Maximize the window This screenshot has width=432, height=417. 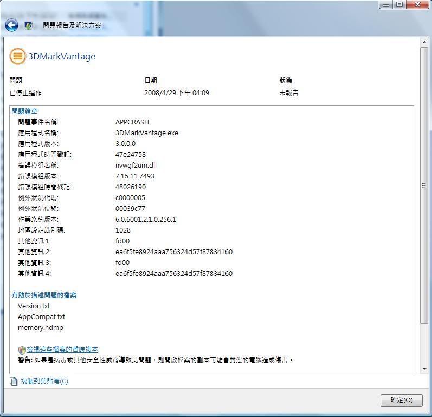(x=399, y=5)
